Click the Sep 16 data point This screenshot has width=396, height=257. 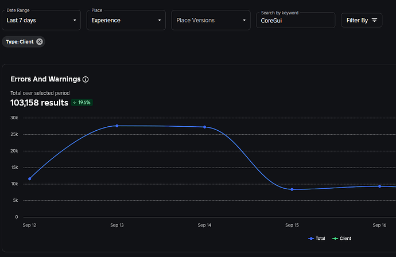tap(379, 186)
